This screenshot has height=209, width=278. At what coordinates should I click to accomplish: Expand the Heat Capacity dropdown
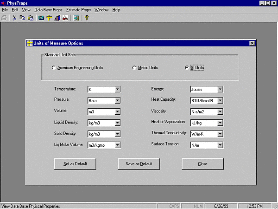click(220, 100)
